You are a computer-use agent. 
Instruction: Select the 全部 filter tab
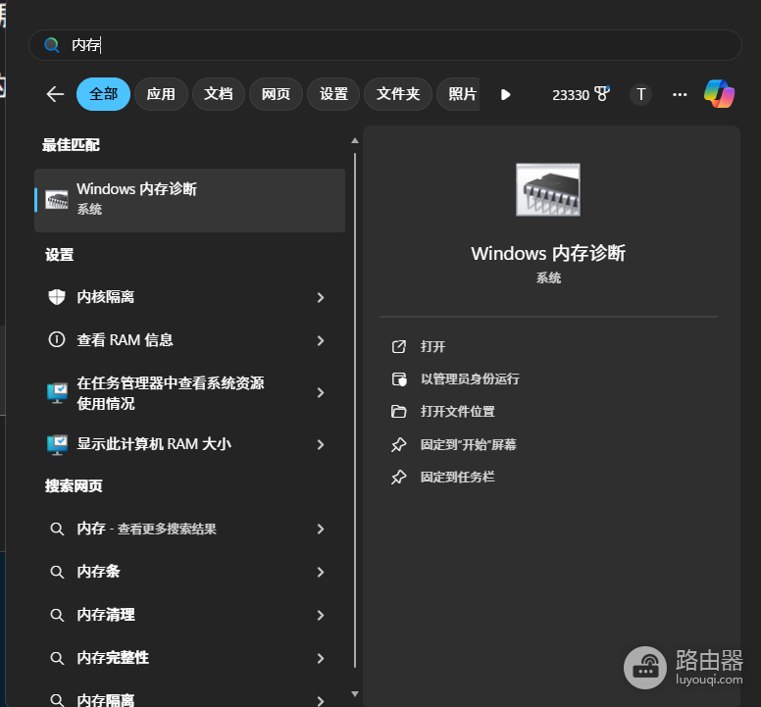coord(103,94)
